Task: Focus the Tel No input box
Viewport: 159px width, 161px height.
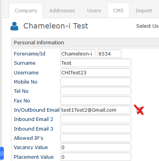Action: [x=96, y=91]
